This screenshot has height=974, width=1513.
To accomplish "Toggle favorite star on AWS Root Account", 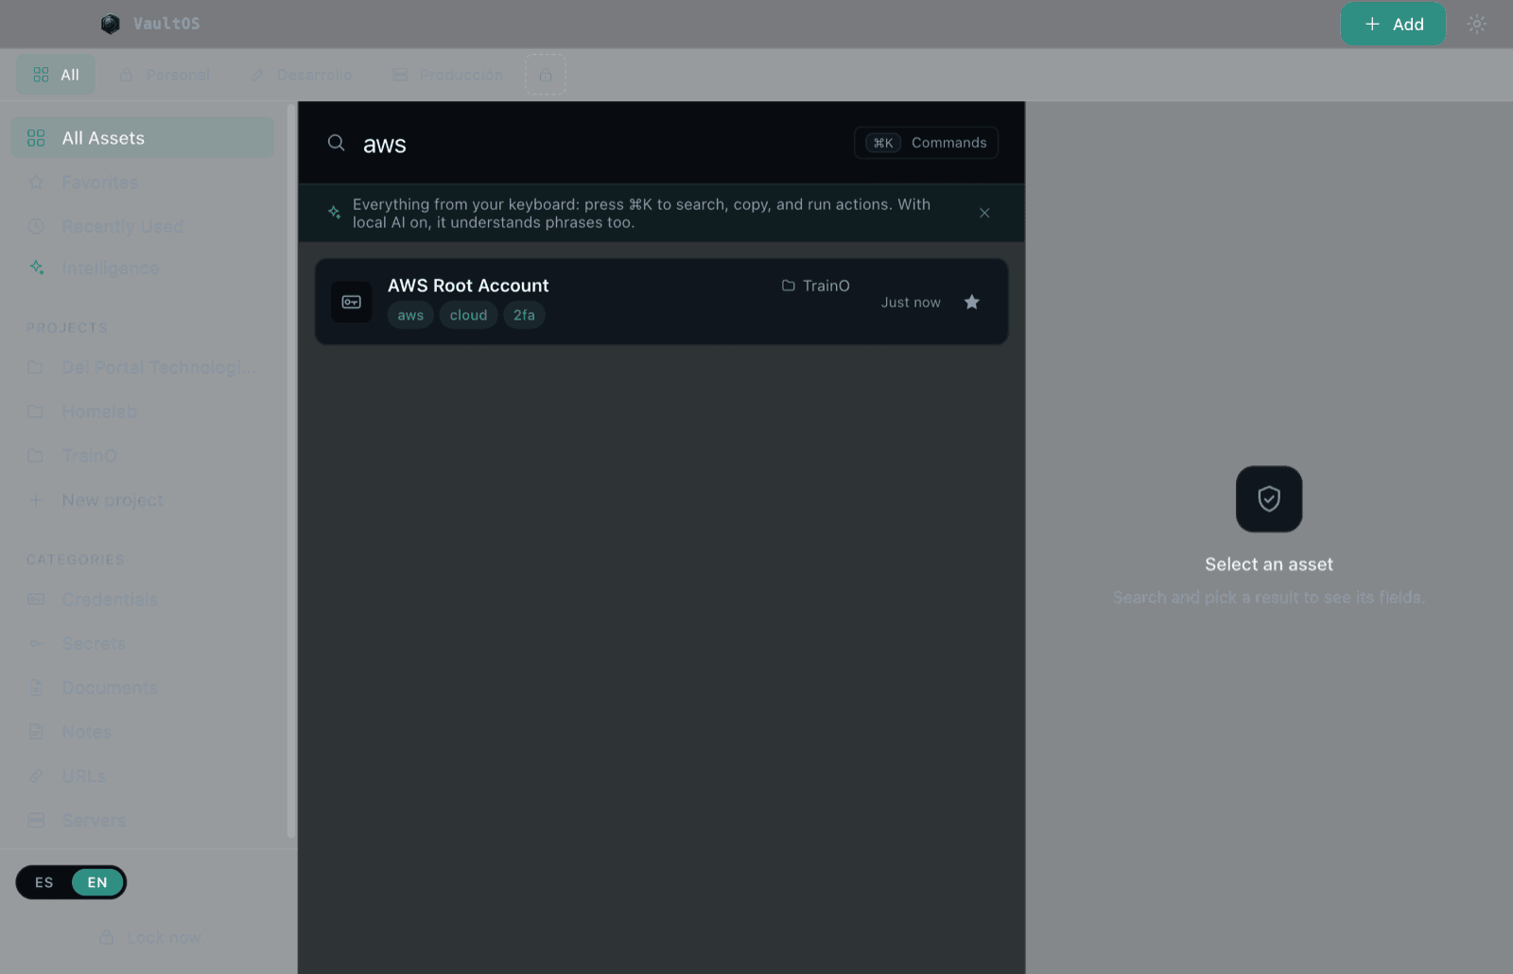I will coord(972,302).
